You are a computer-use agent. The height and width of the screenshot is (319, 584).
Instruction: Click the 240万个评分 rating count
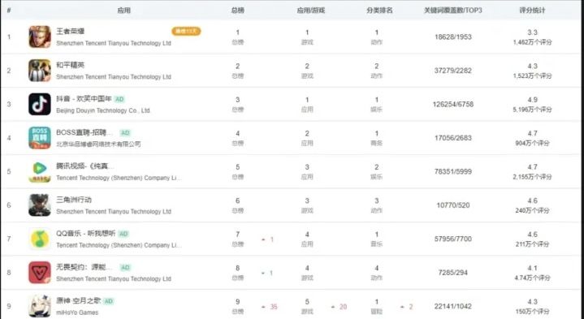(532, 211)
